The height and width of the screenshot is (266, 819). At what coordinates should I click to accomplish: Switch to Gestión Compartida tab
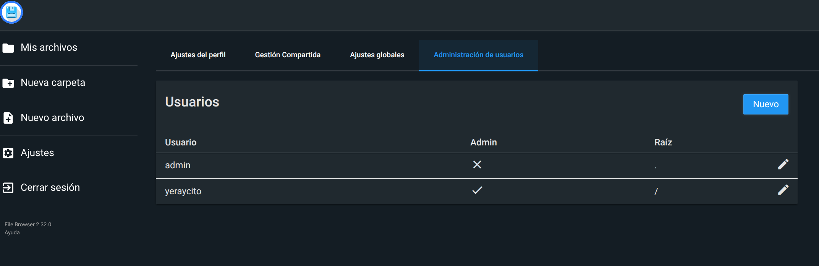coord(288,55)
